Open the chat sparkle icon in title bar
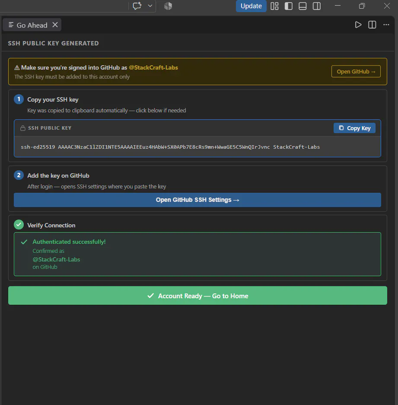This screenshot has height=405, width=398. click(137, 6)
